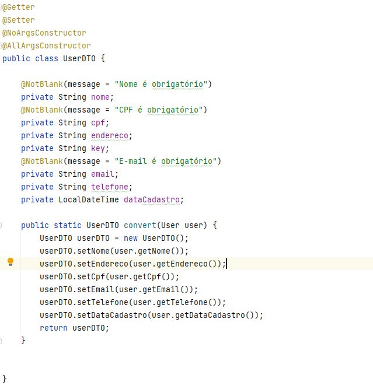The image size is (373, 389).
Task: Click the setCpf call line
Action: (110, 276)
